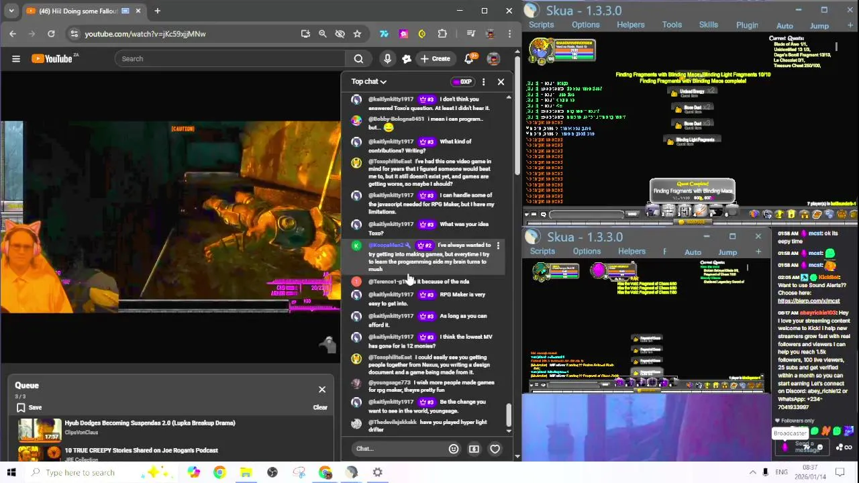
Task: Click plus expander in top Skua menu
Action: [x=851, y=25]
